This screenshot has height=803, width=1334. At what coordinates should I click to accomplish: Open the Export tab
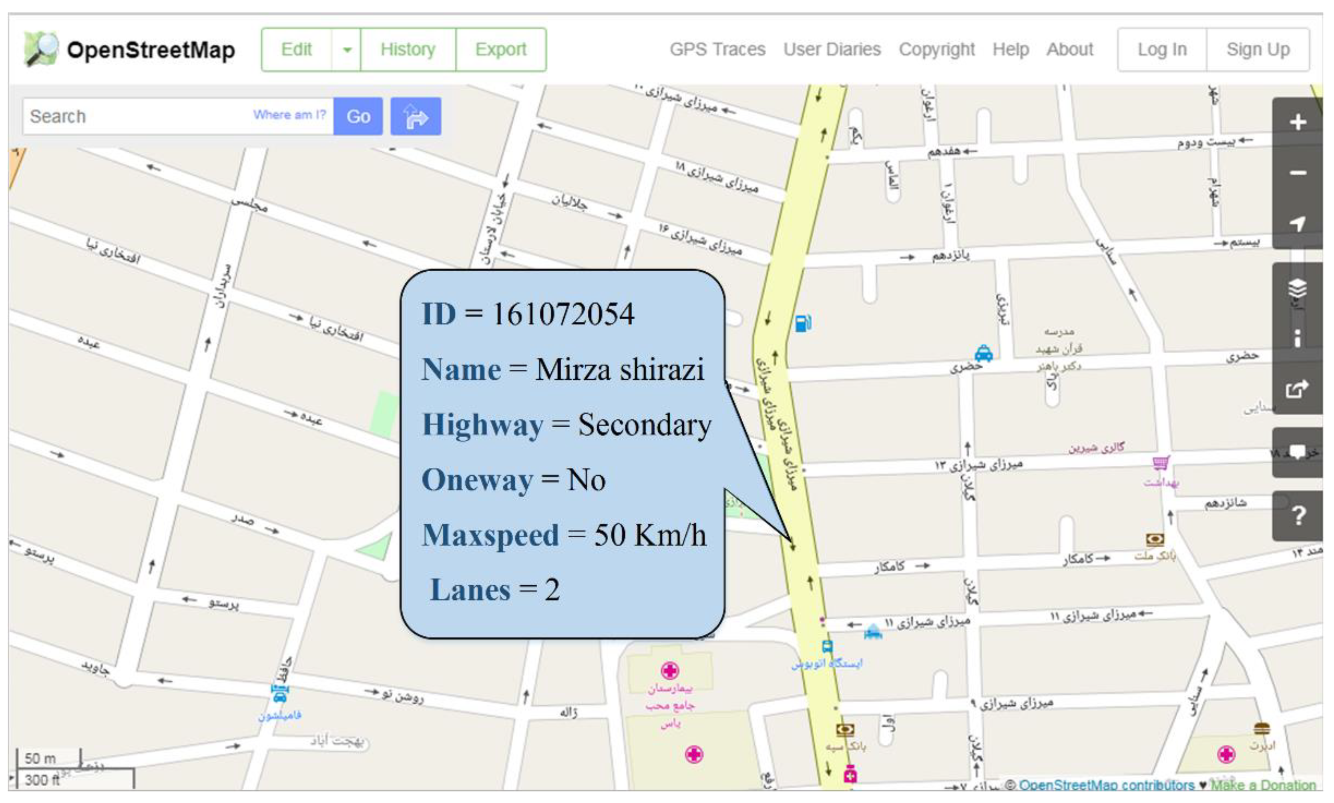point(500,50)
